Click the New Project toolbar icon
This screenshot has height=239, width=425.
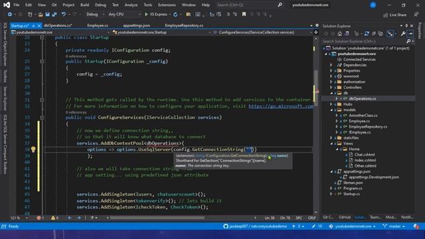tap(30, 15)
